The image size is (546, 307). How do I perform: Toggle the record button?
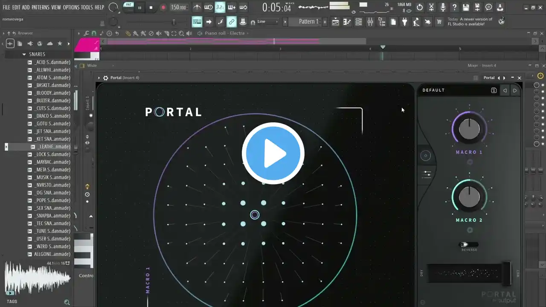163,7
